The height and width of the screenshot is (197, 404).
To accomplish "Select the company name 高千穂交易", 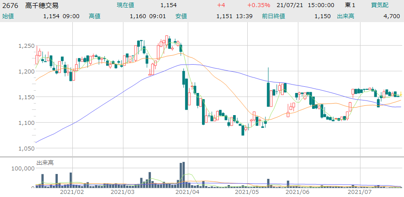I will (41, 5).
